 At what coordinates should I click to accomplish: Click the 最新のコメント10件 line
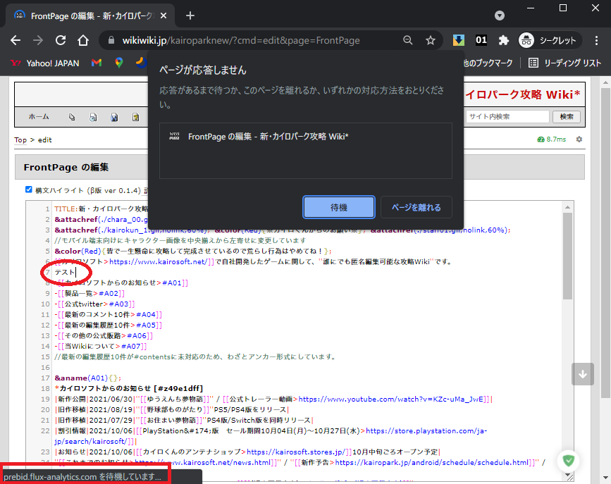108,314
